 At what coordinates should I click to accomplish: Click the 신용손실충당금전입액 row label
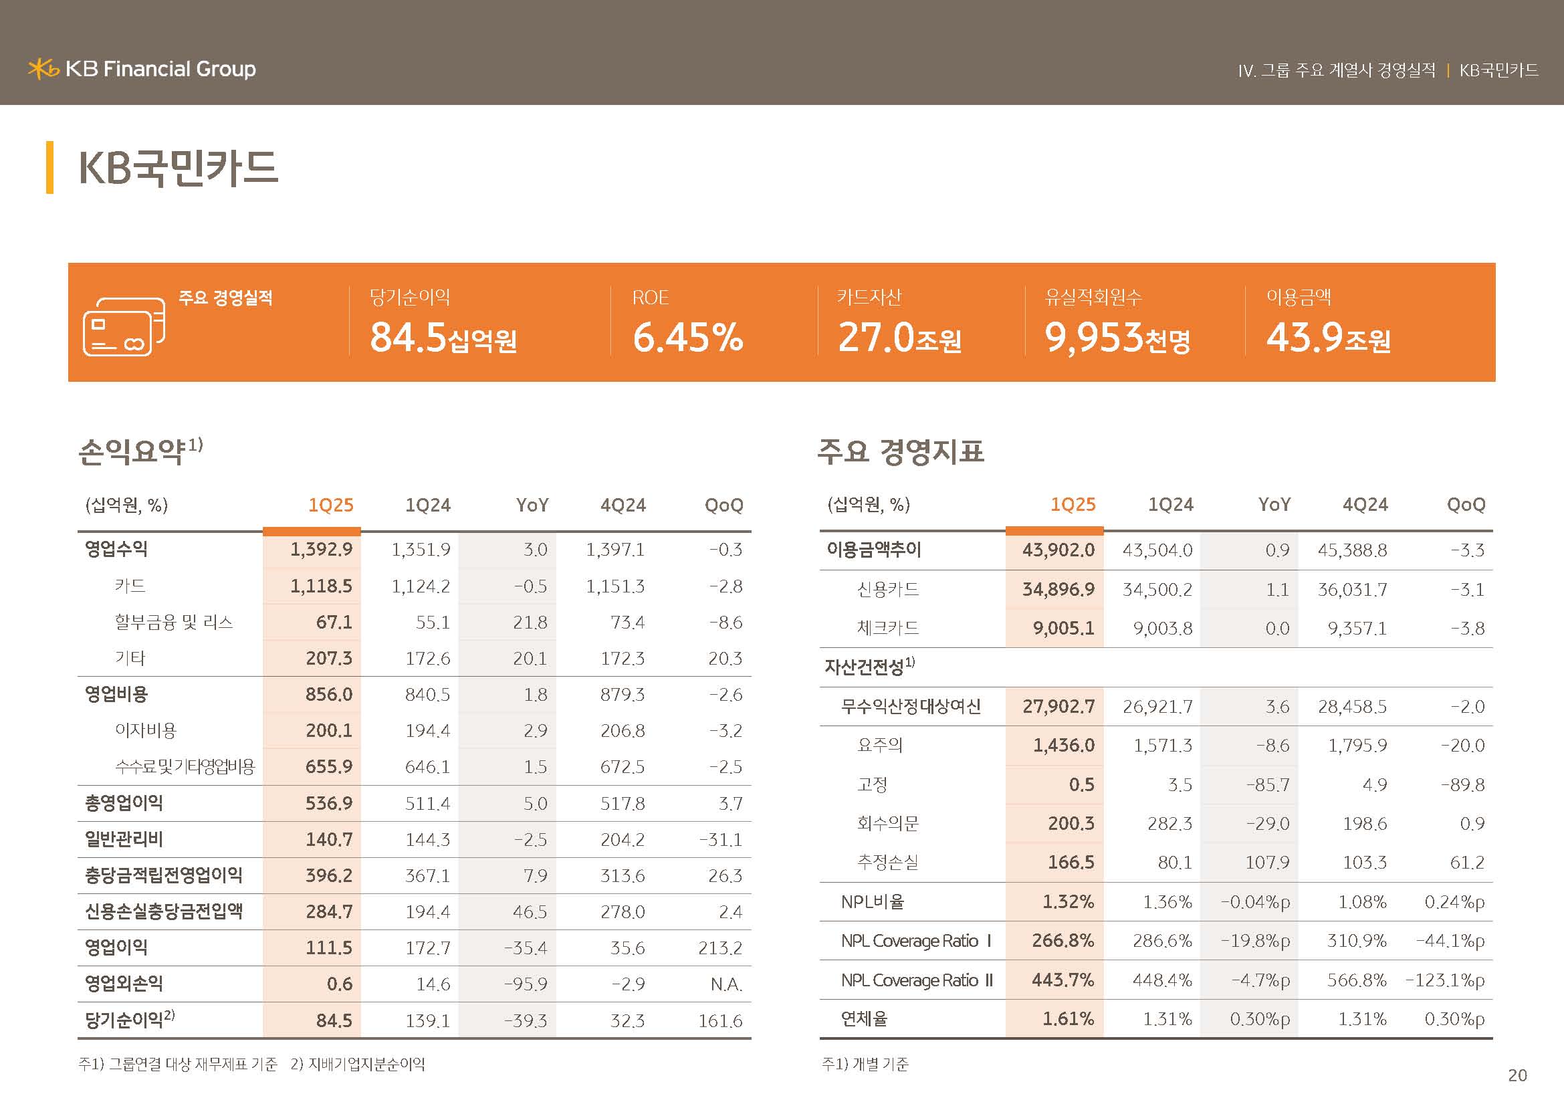[163, 911]
